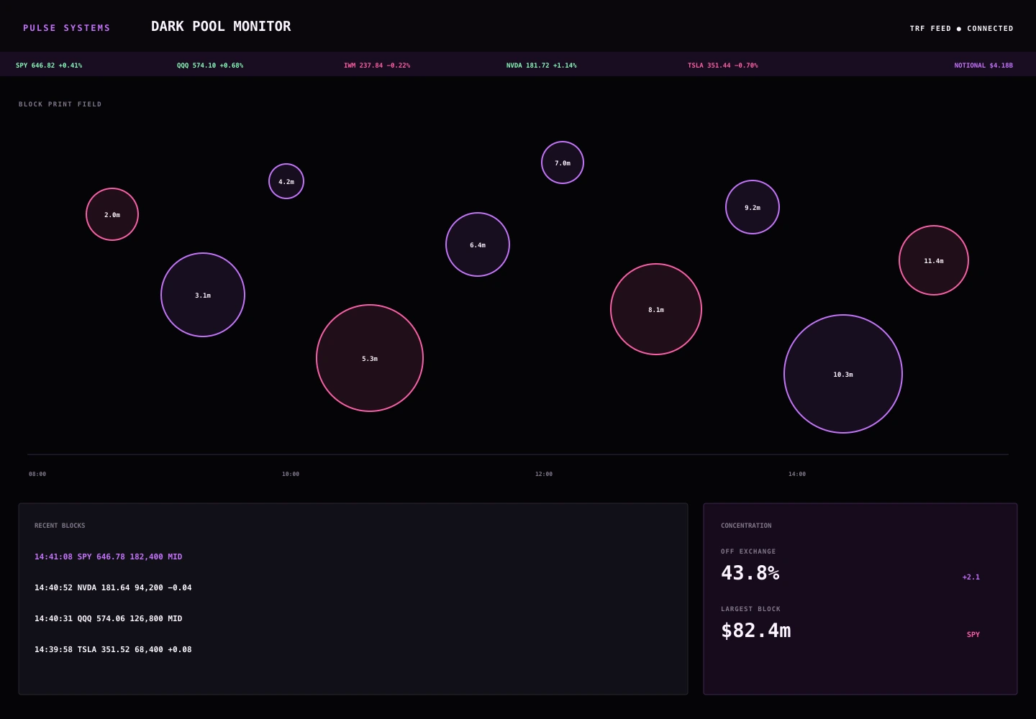Image resolution: width=1036 pixels, height=719 pixels.
Task: Click the PULSE SYSTEMS logo text
Action: point(67,28)
